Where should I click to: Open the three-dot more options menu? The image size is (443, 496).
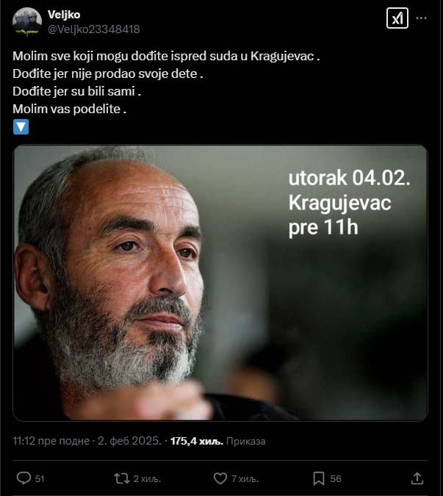(x=421, y=18)
